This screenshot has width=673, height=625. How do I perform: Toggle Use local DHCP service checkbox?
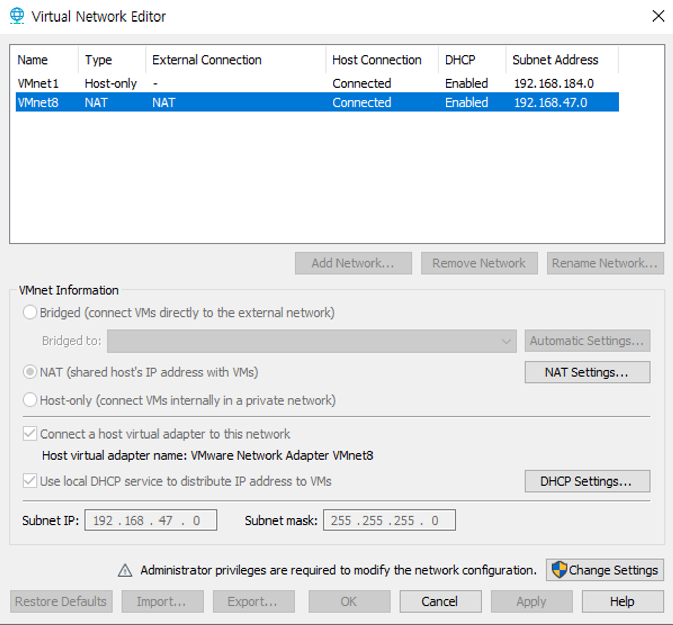click(30, 481)
